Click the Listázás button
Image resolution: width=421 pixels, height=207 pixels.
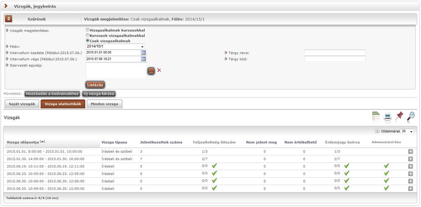point(95,85)
